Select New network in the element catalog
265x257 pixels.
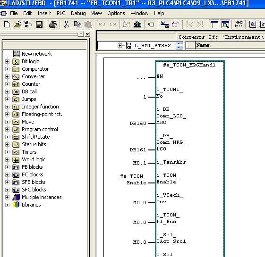(37, 54)
